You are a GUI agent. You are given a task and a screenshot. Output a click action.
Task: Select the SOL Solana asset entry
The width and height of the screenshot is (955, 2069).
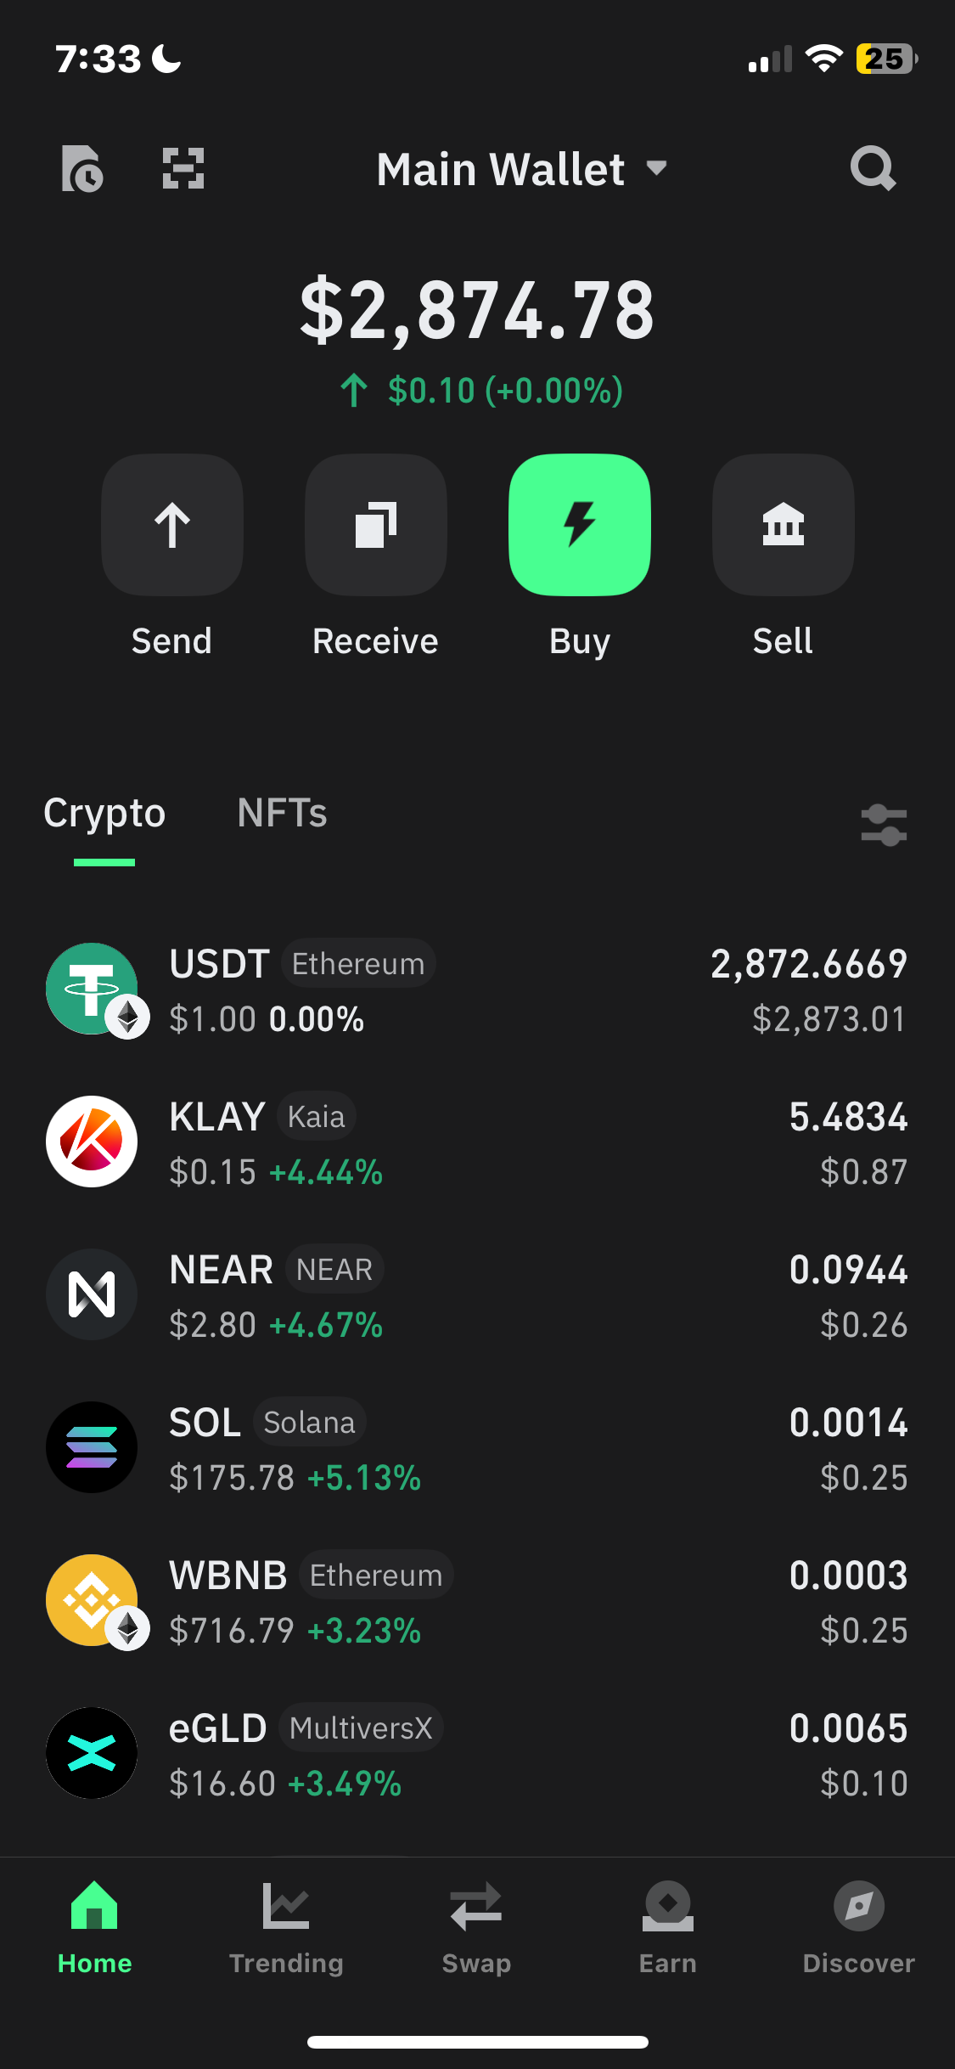[x=477, y=1449]
